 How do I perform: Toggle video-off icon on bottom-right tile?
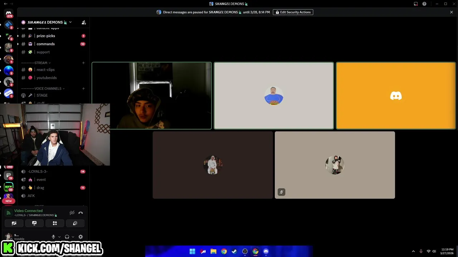point(281,192)
